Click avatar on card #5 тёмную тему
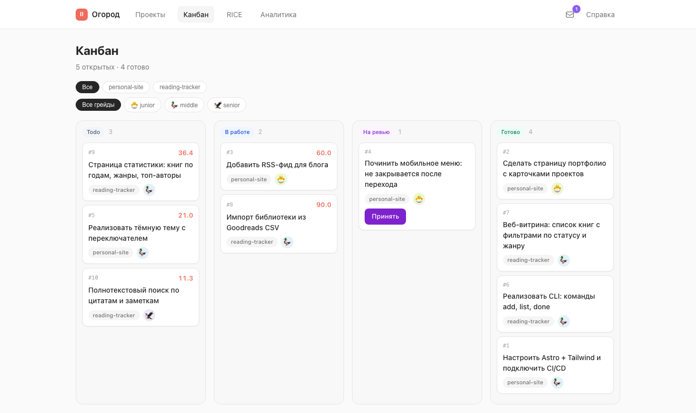 coord(143,252)
